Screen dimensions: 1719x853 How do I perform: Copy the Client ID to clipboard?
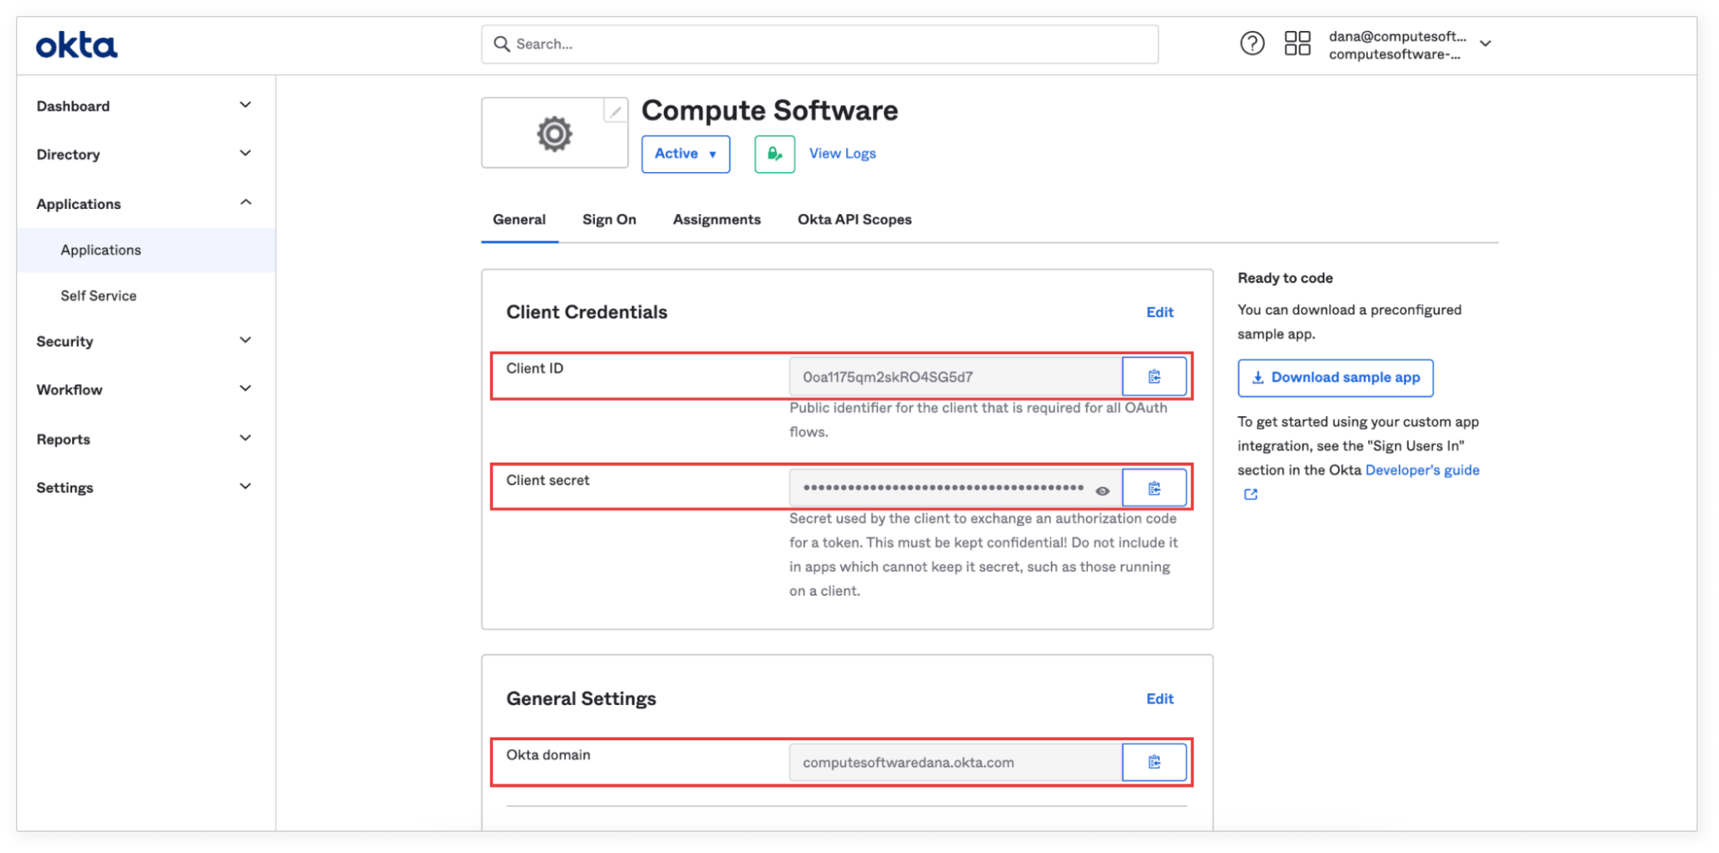tap(1154, 377)
